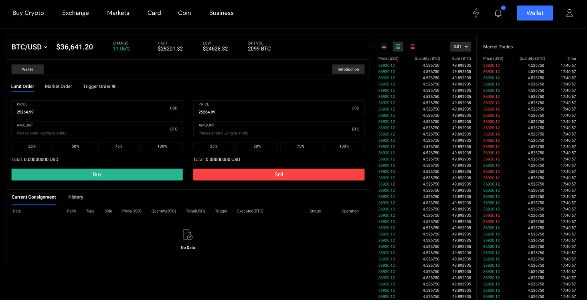Open notifications via the bell icon
Screen dimensions: 587x300
pos(498,13)
